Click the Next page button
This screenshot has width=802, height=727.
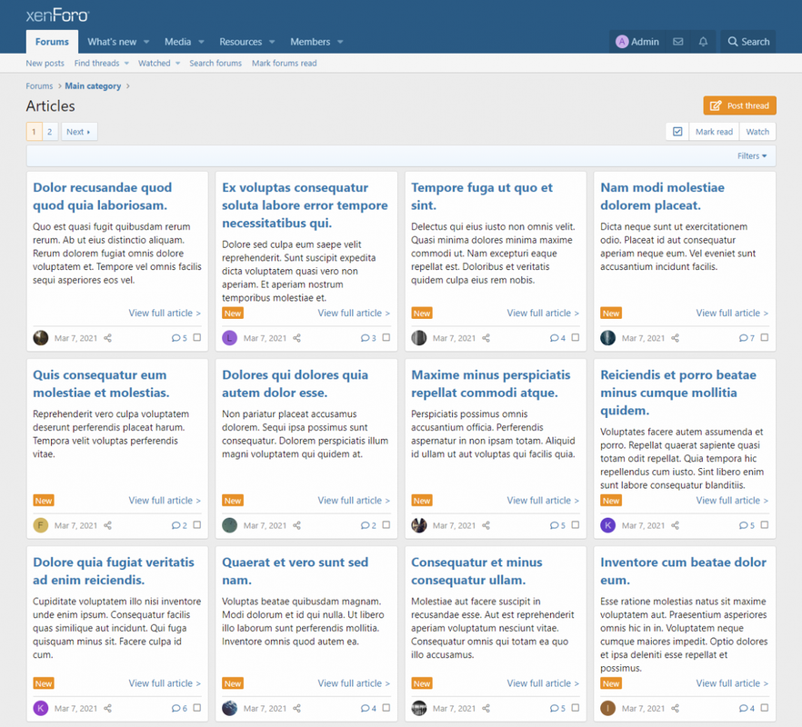[79, 132]
